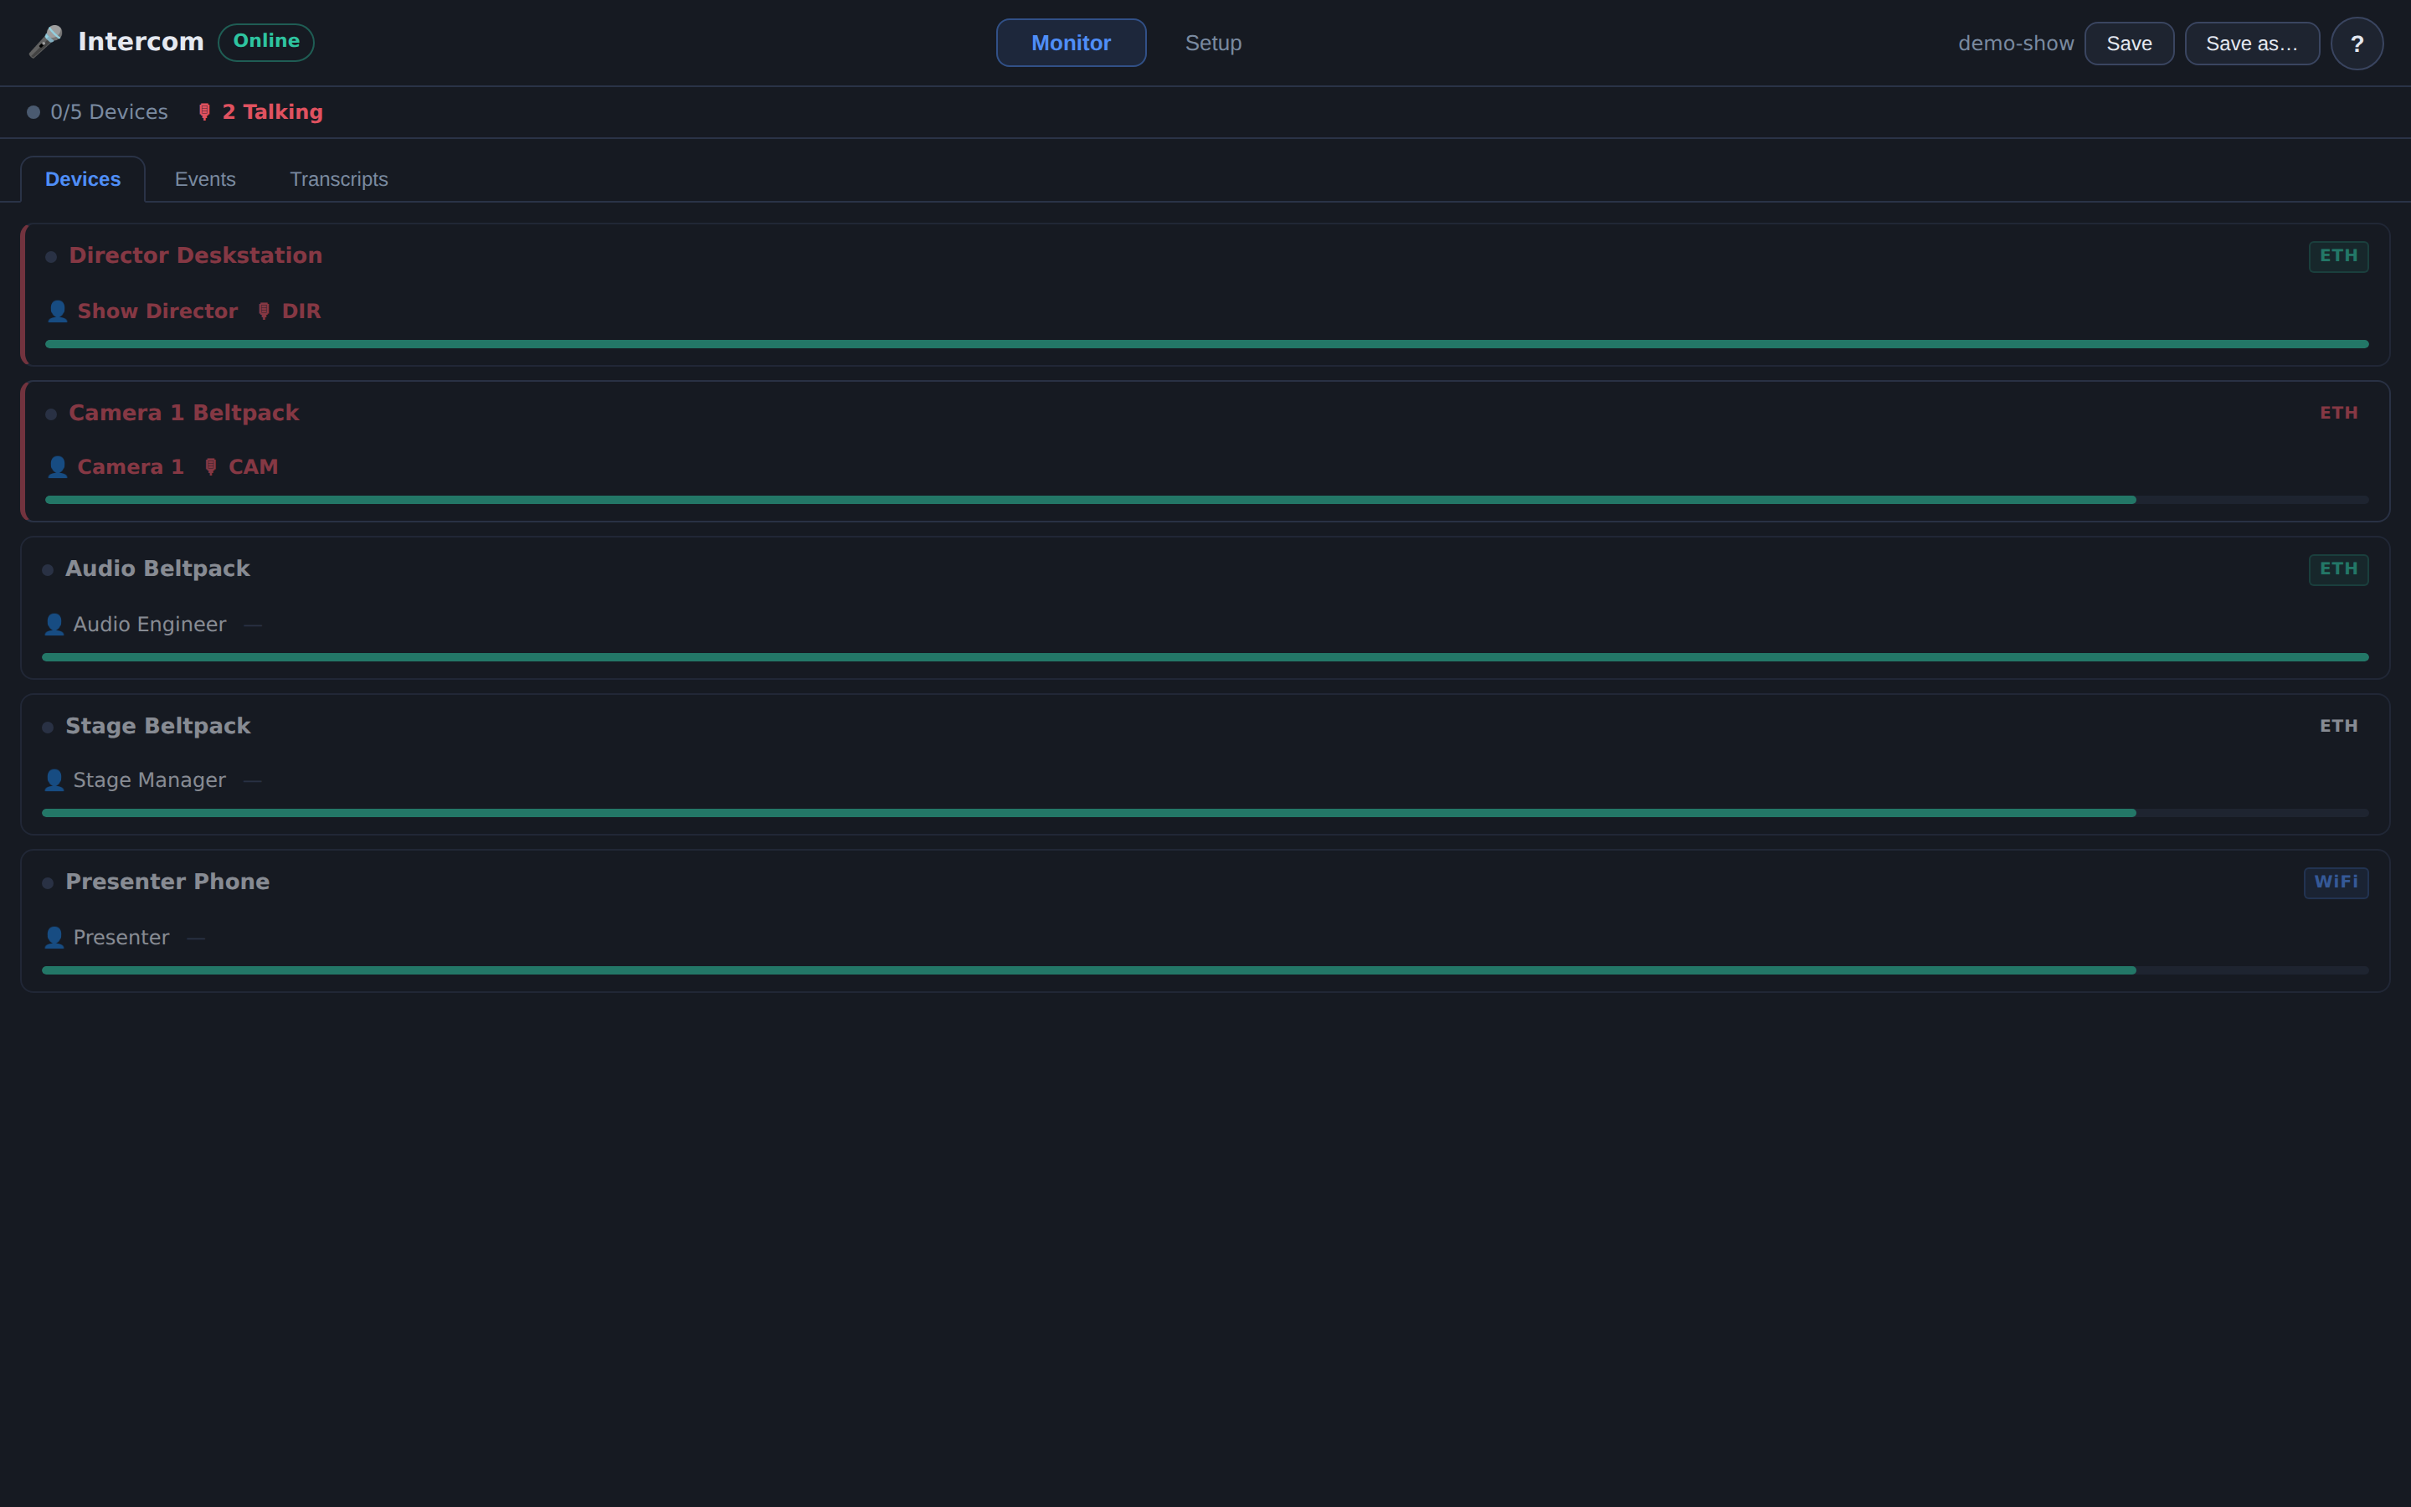Click the level bar of Director Deskstation
Viewport: 2411px width, 1507px height.
click(1206, 344)
